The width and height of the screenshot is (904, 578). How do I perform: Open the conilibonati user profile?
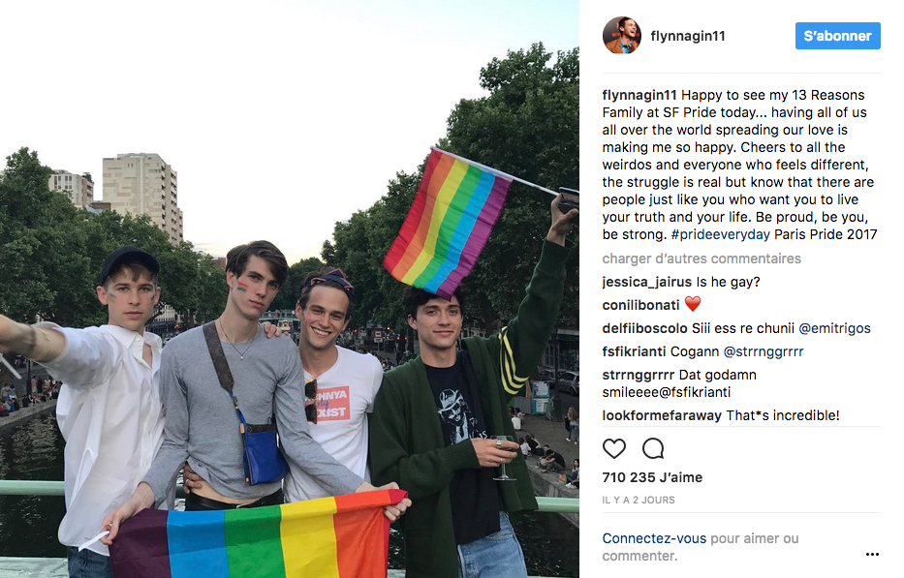(x=641, y=305)
